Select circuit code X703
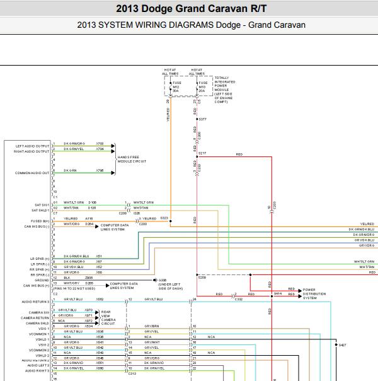Image resolution: width=378 pixels, height=381 pixels. tap(100, 144)
